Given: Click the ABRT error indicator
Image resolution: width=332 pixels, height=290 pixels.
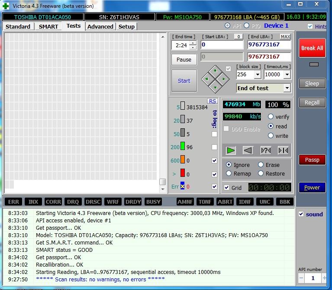Looking at the screenshot, I should 225,202.
